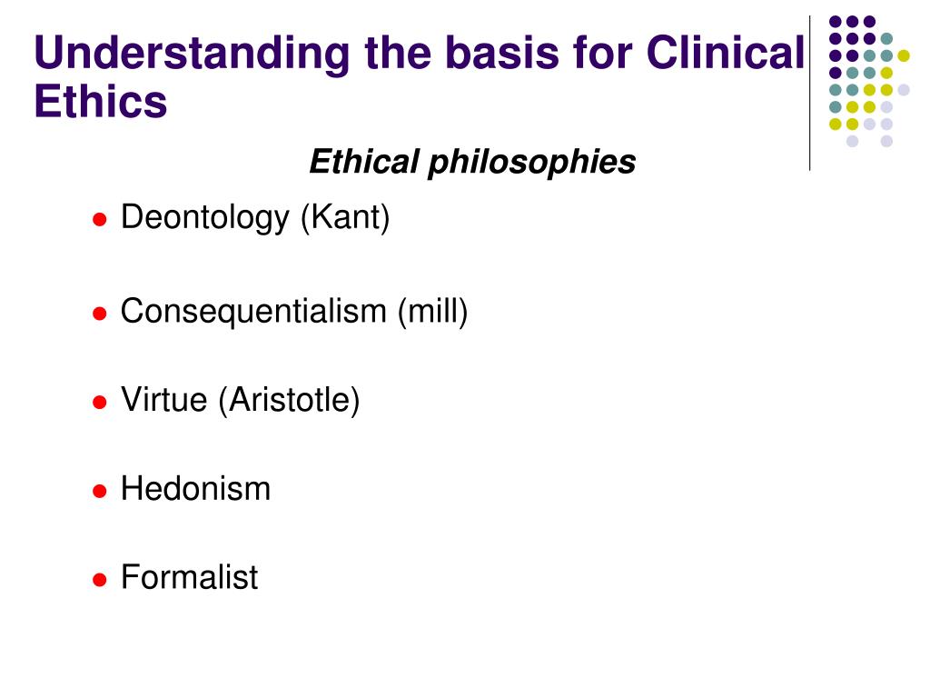Image resolution: width=930 pixels, height=698 pixels.
Task: Click the red bullet beside Hedonism
Action: pos(100,491)
